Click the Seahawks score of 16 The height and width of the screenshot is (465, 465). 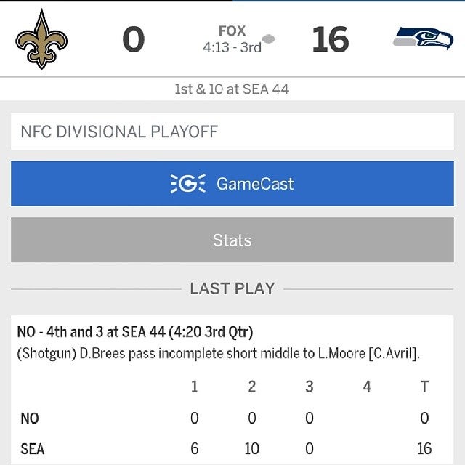[331, 39]
